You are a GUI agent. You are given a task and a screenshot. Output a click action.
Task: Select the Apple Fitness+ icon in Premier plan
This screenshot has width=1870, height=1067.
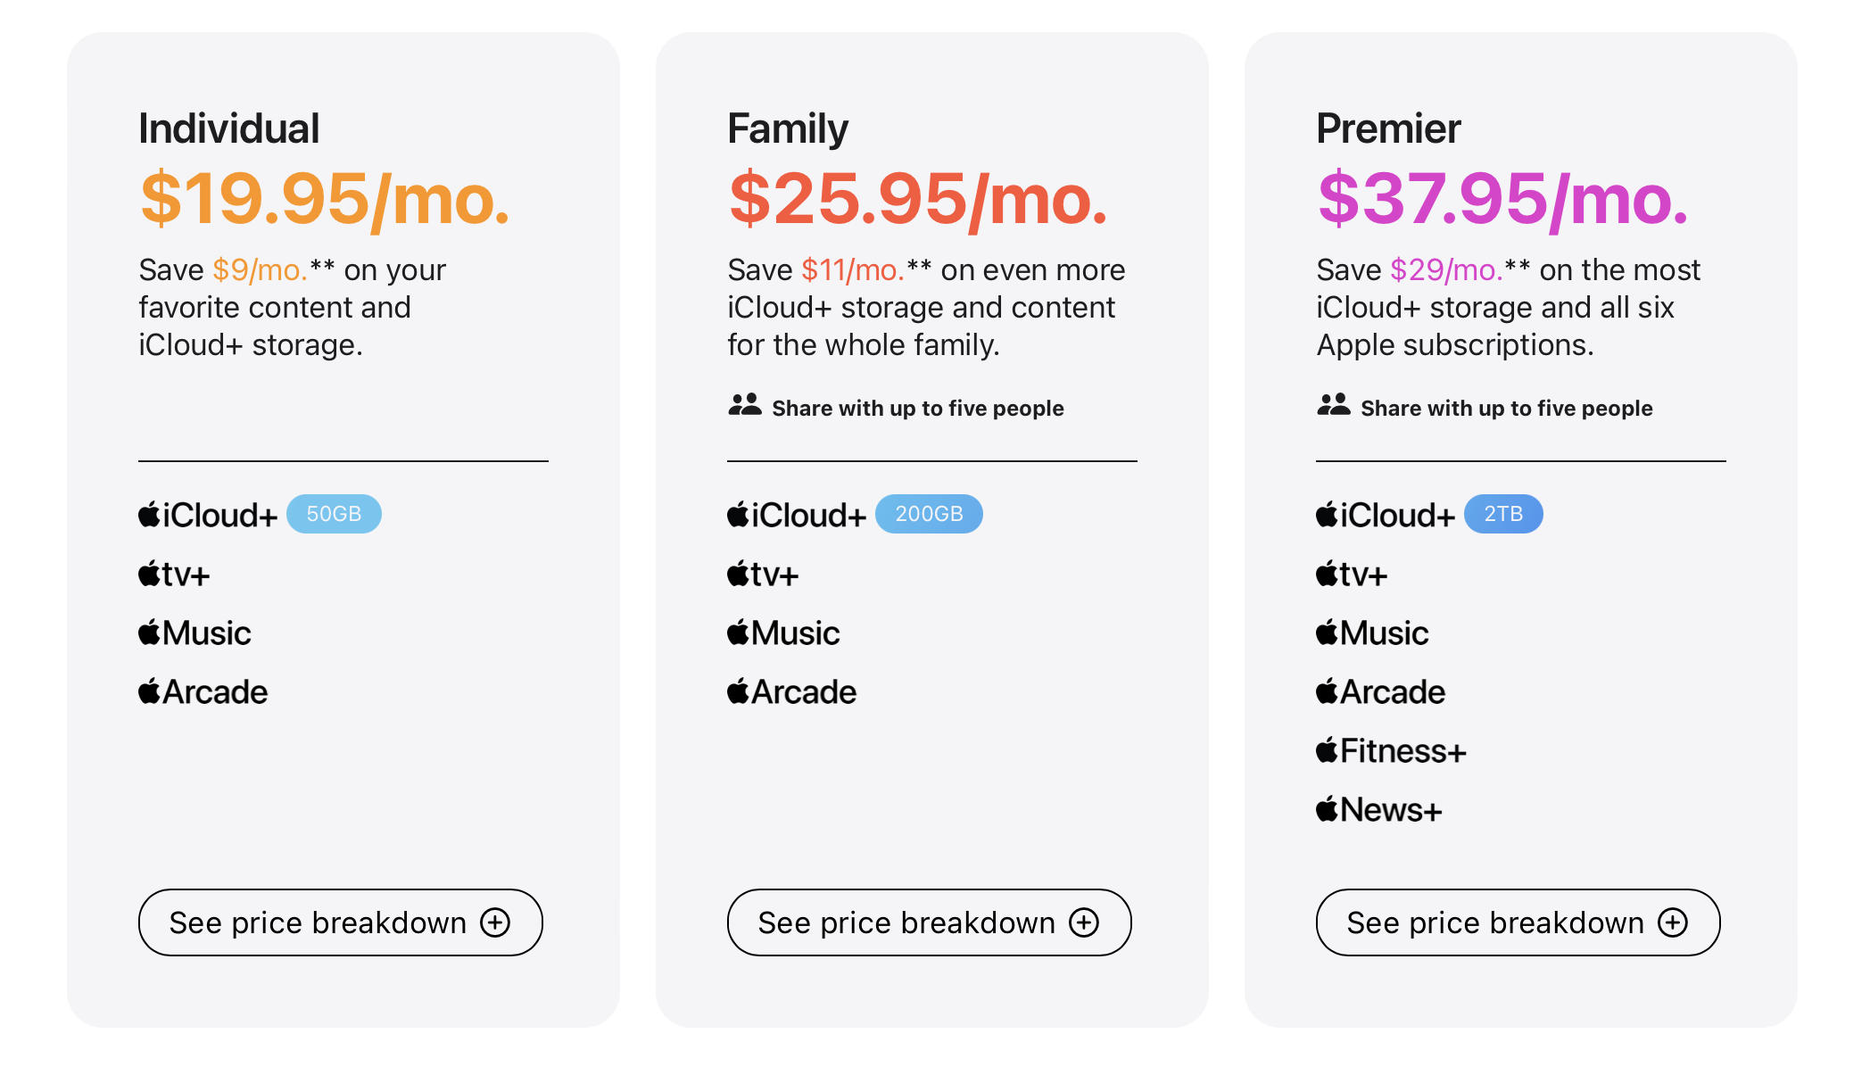(1326, 751)
